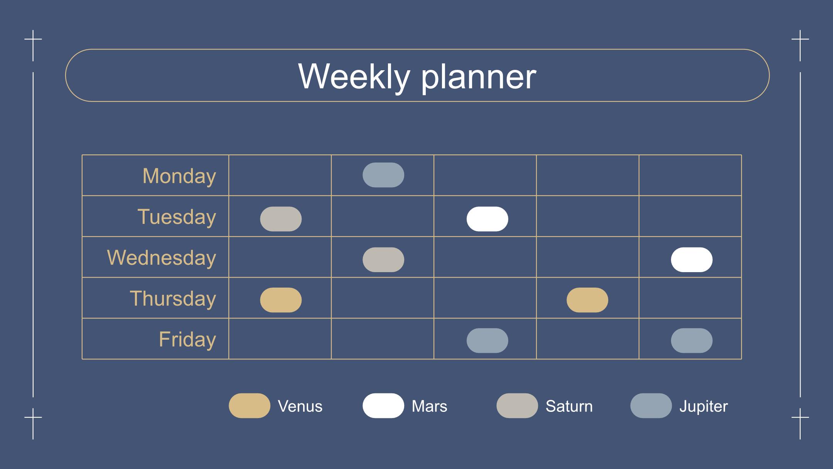
Task: Select the Saturn legend label
Action: (x=569, y=406)
